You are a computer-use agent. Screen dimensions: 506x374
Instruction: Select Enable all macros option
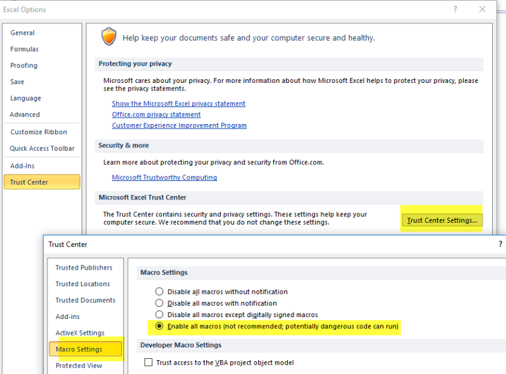point(159,327)
